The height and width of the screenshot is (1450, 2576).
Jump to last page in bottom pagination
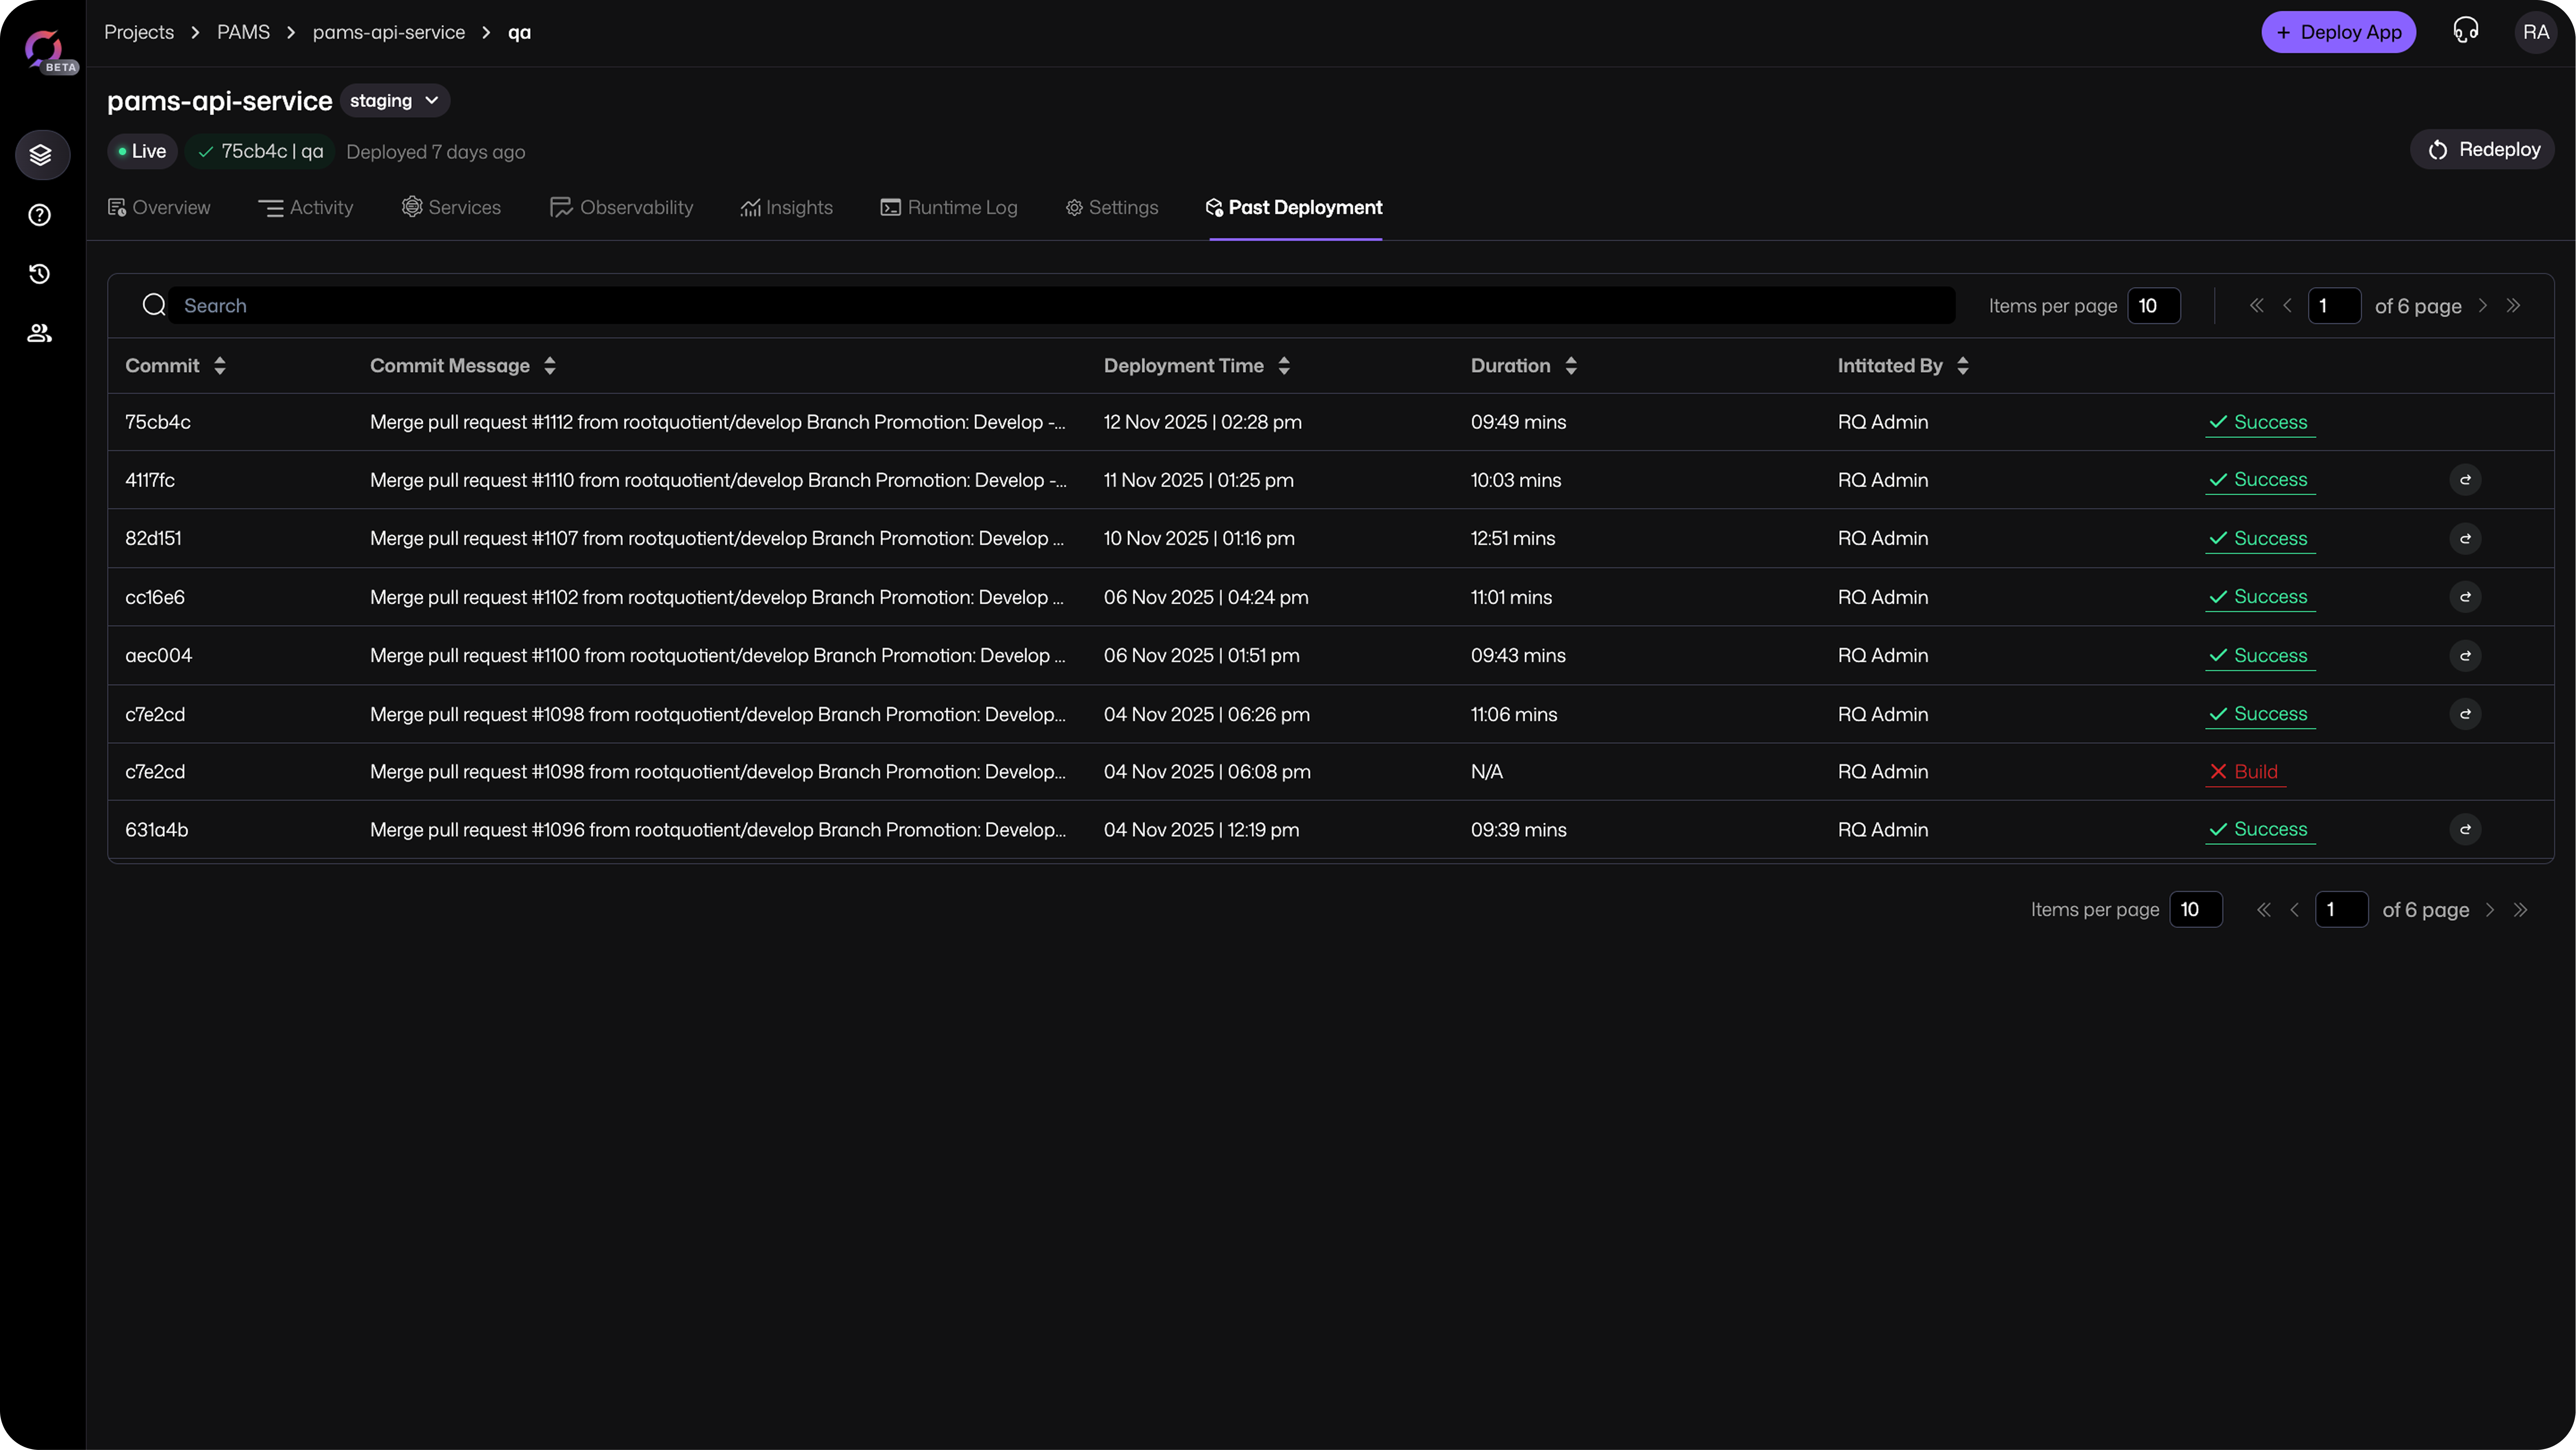[2520, 910]
